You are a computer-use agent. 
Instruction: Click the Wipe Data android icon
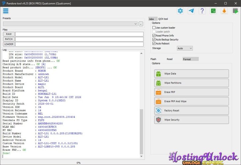click(158, 74)
